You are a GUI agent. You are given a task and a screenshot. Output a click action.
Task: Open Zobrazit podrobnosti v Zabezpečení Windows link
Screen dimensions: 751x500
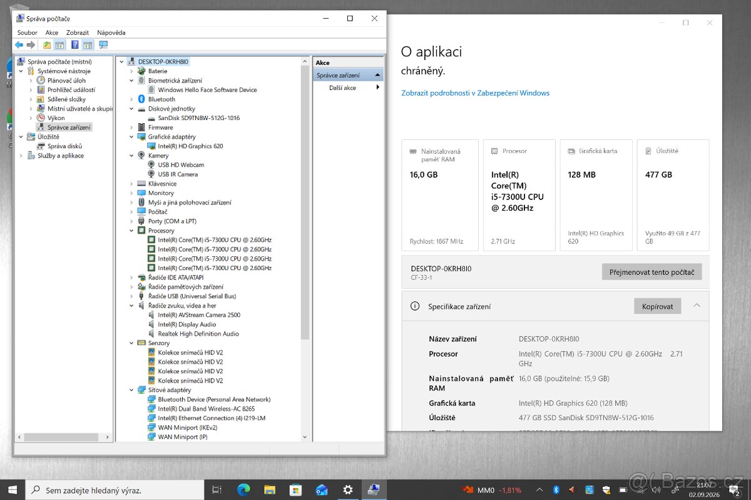475,93
